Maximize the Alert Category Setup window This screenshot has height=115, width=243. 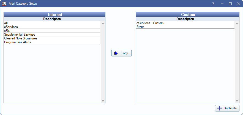pos(230,4)
